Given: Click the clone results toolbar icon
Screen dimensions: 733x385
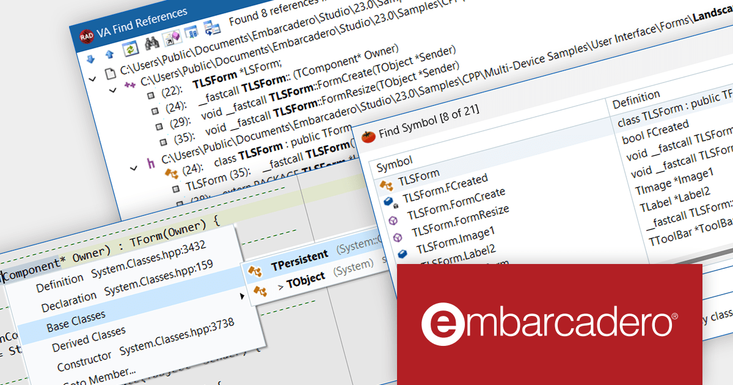Looking at the screenshot, I should pos(212,28).
